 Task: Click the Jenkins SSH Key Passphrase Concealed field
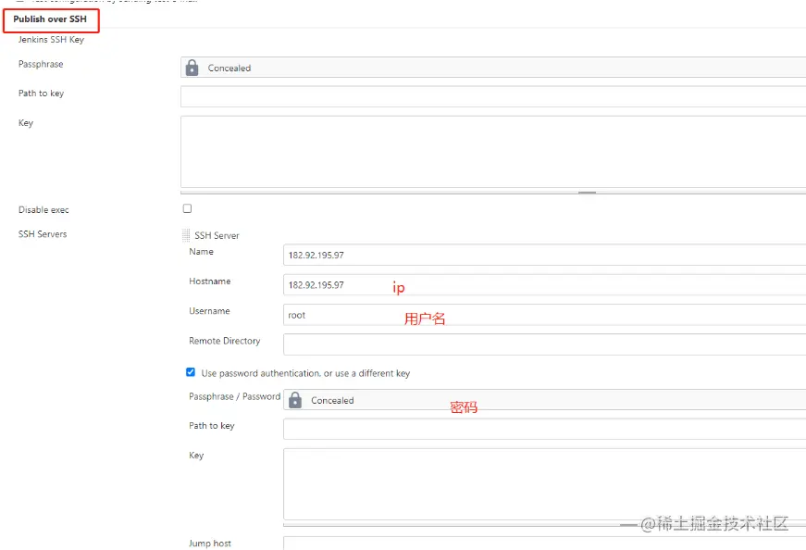(493, 68)
